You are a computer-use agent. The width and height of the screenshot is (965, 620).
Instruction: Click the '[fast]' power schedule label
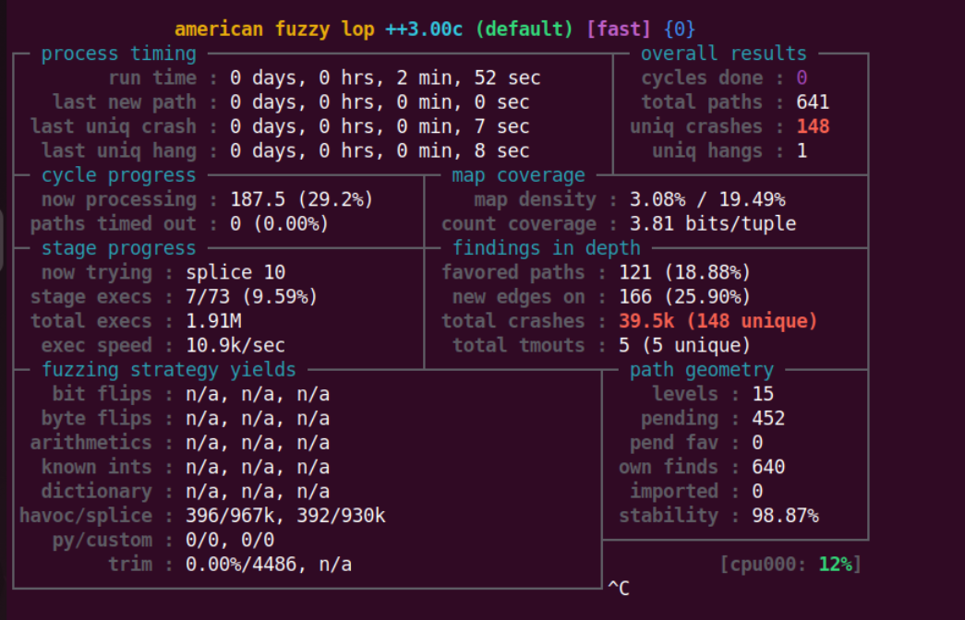[618, 30]
